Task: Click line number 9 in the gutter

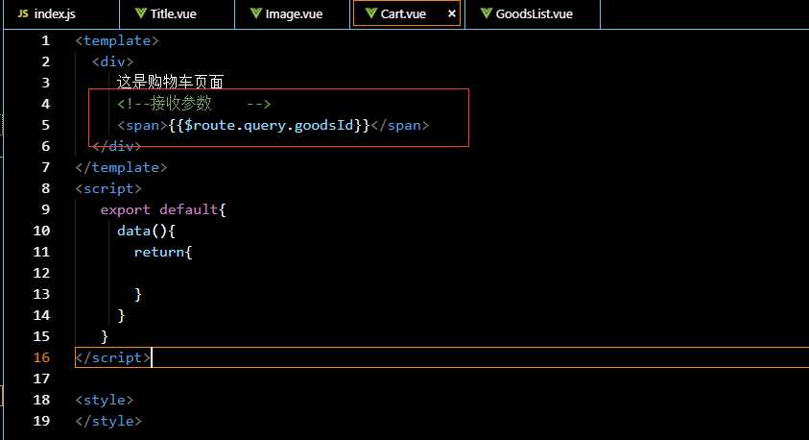Action: pos(45,209)
